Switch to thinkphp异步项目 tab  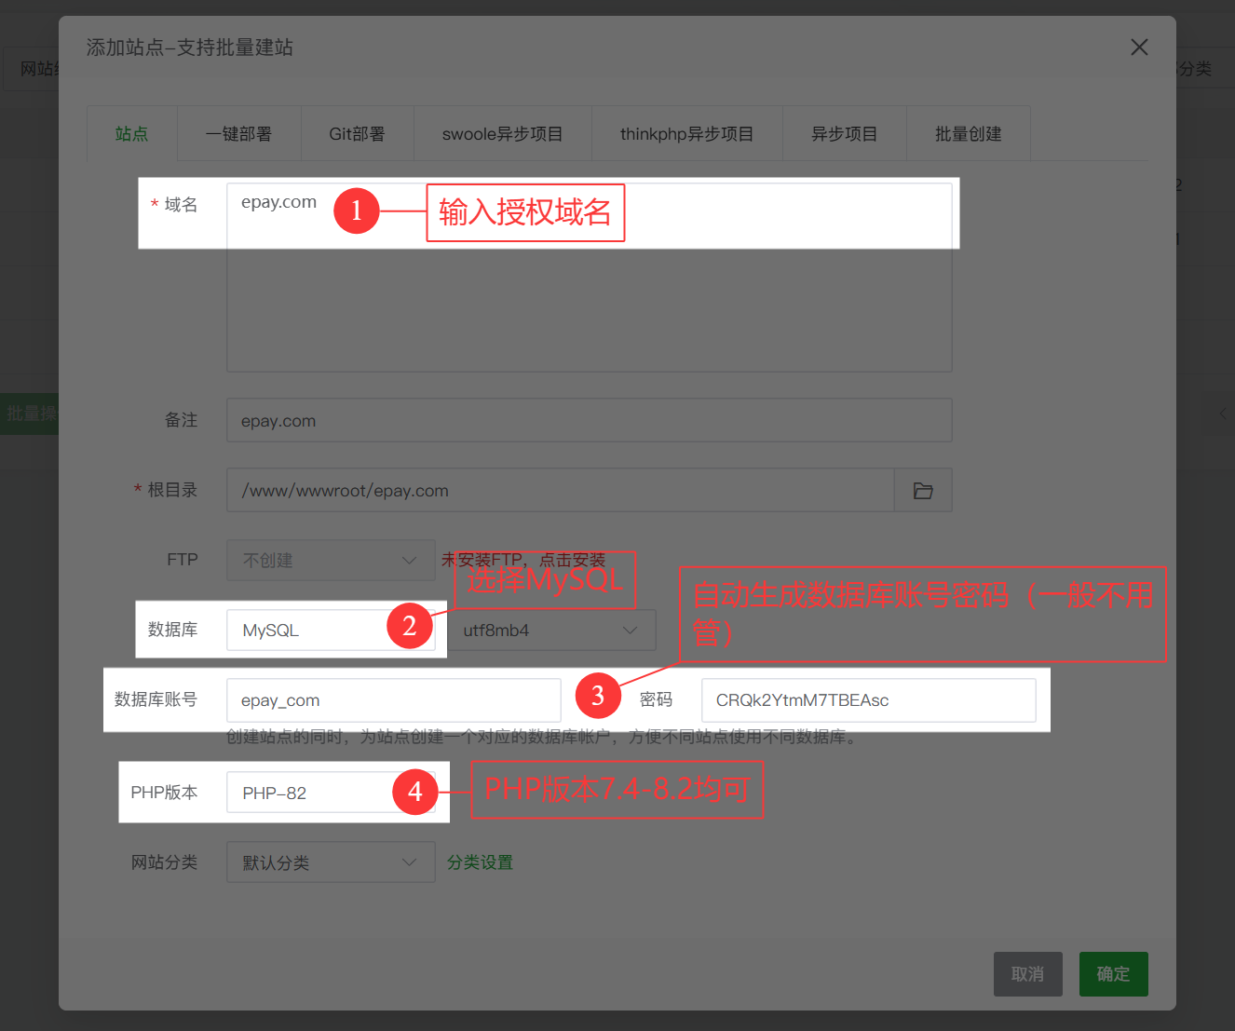(x=686, y=134)
